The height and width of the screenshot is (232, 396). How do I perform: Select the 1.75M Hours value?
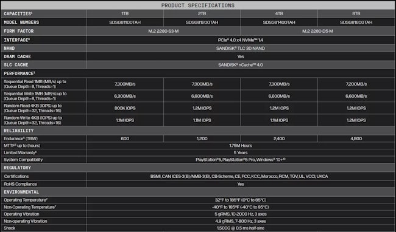point(241,146)
